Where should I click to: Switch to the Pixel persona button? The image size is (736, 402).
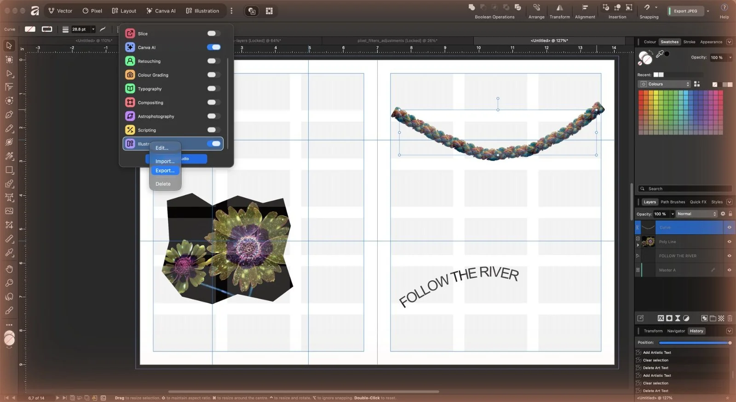(92, 11)
